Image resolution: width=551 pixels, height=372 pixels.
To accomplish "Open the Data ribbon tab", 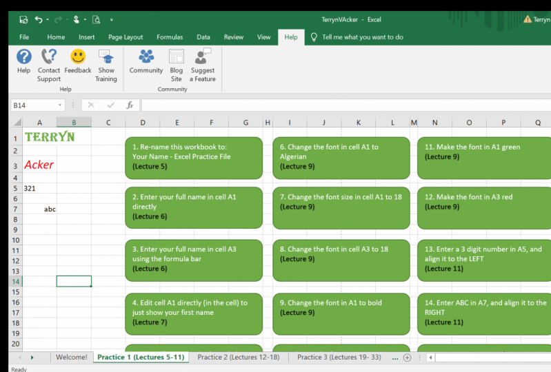I will 203,37.
